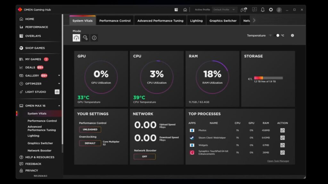The image size is (328, 184).
Task: Click the Steam app icon in Top Processes
Action: pyautogui.click(x=192, y=138)
